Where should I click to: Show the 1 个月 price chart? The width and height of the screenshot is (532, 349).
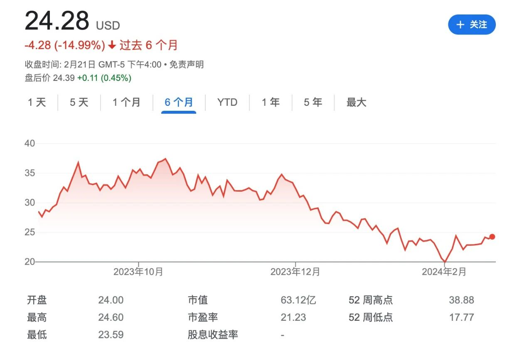tap(126, 103)
